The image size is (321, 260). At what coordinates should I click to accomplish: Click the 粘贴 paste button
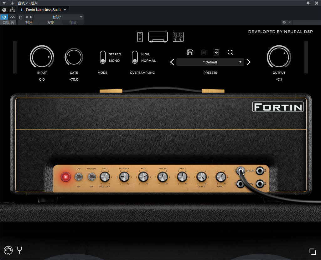73,22
